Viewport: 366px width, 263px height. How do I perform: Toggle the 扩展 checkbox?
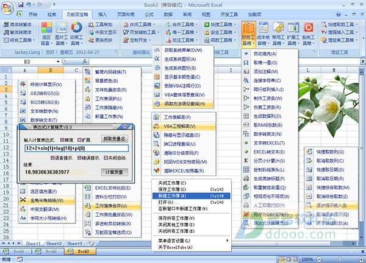[79, 140]
